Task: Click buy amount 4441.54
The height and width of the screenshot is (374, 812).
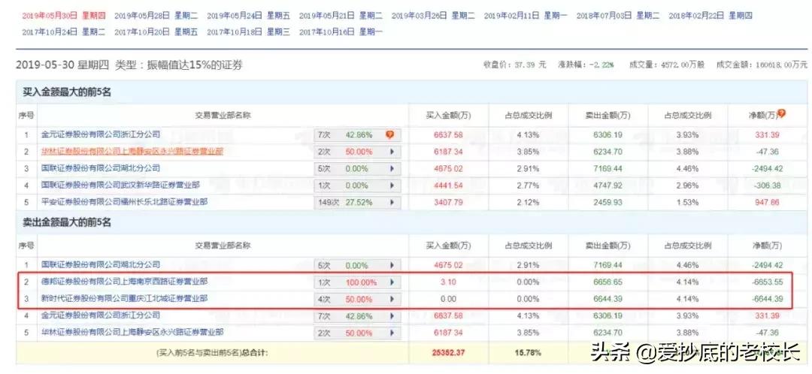Action: tap(448, 185)
